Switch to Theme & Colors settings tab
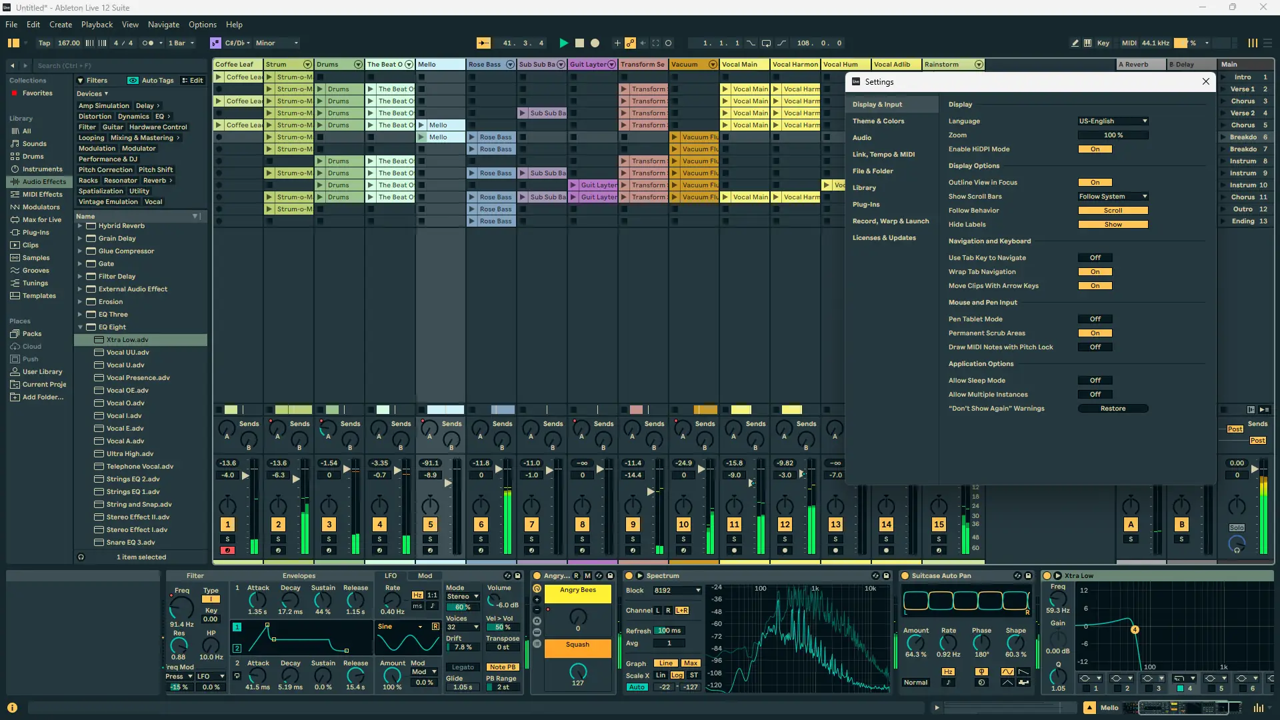This screenshot has width=1280, height=720. [x=878, y=121]
